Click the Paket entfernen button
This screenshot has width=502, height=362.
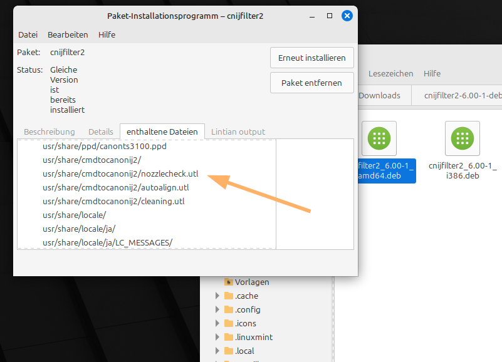312,83
